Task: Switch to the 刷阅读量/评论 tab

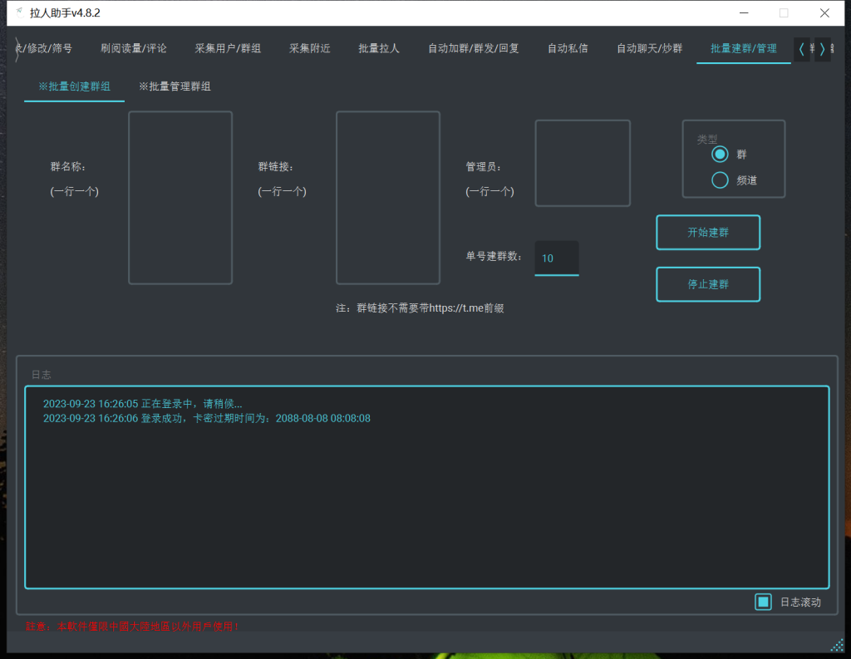Action: tap(133, 48)
